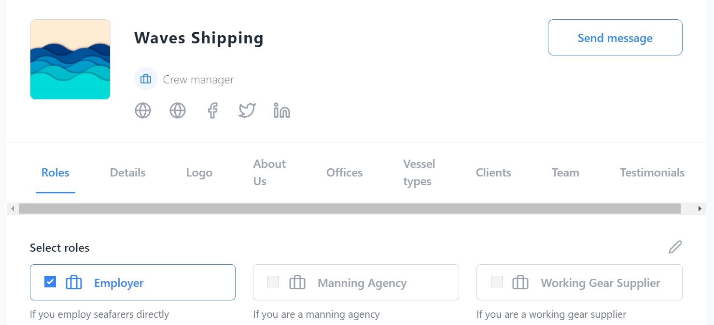Open the Twitter bird icon
714x325 pixels.
tap(247, 110)
